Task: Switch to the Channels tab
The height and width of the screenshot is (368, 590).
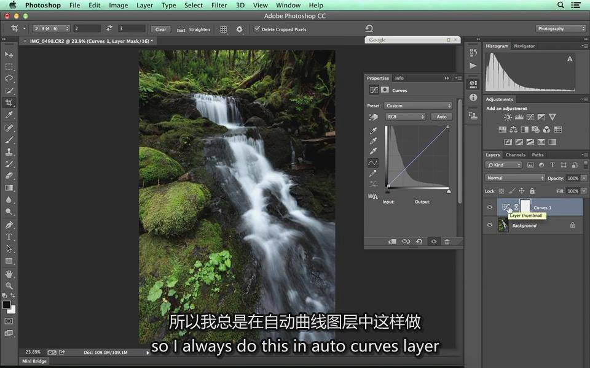Action: pyautogui.click(x=515, y=155)
